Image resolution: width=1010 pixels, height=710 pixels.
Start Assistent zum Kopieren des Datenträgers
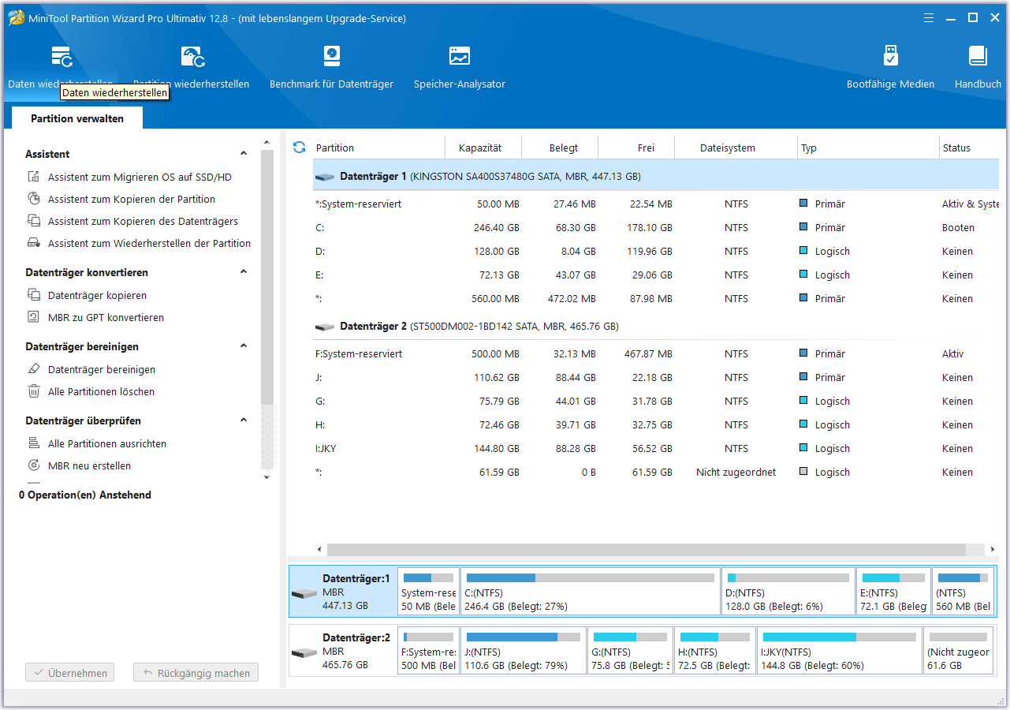[143, 222]
